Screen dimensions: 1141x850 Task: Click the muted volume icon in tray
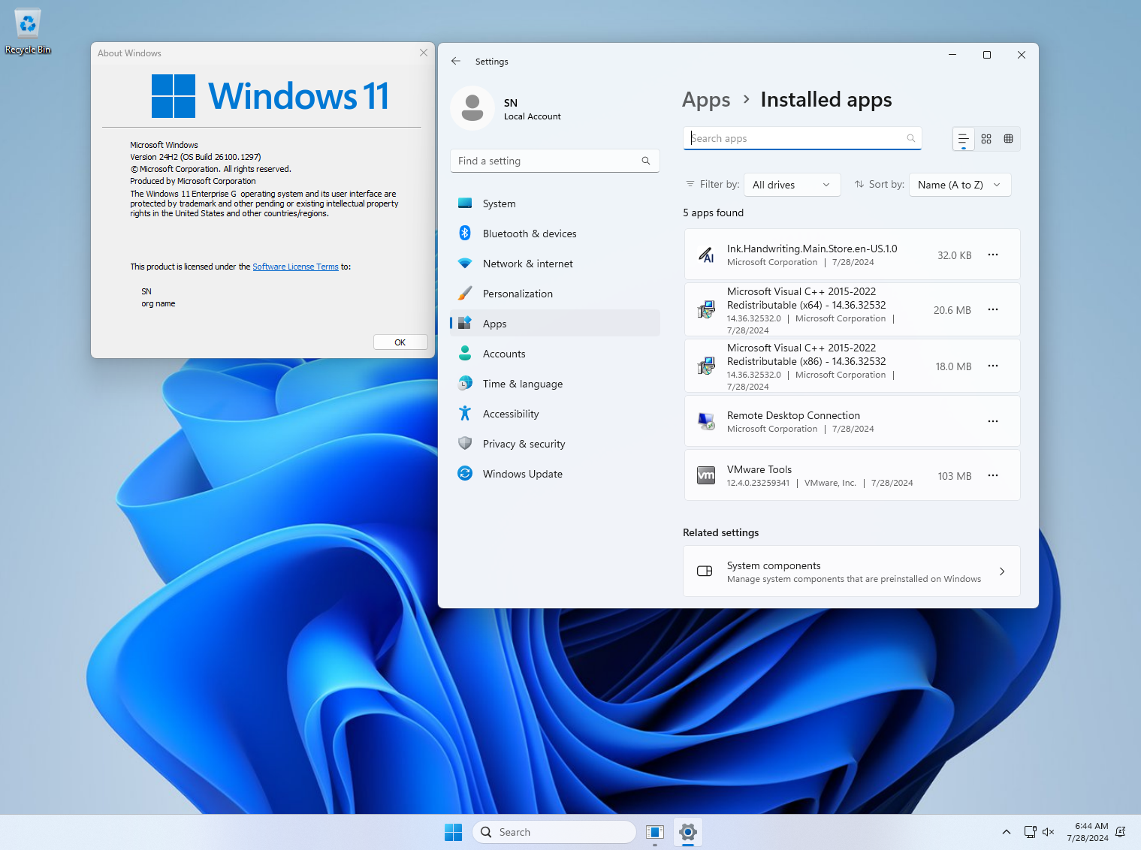tap(1049, 832)
